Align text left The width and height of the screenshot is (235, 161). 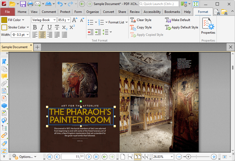(x=35, y=35)
